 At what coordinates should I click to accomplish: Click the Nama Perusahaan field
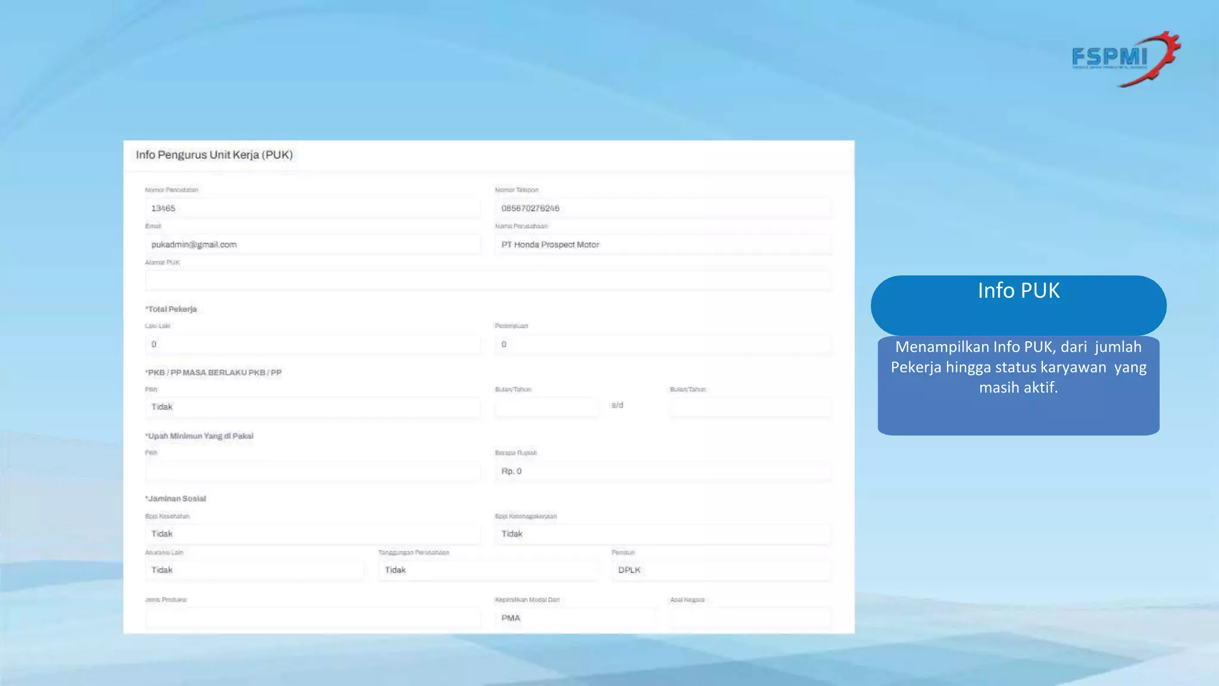click(662, 245)
